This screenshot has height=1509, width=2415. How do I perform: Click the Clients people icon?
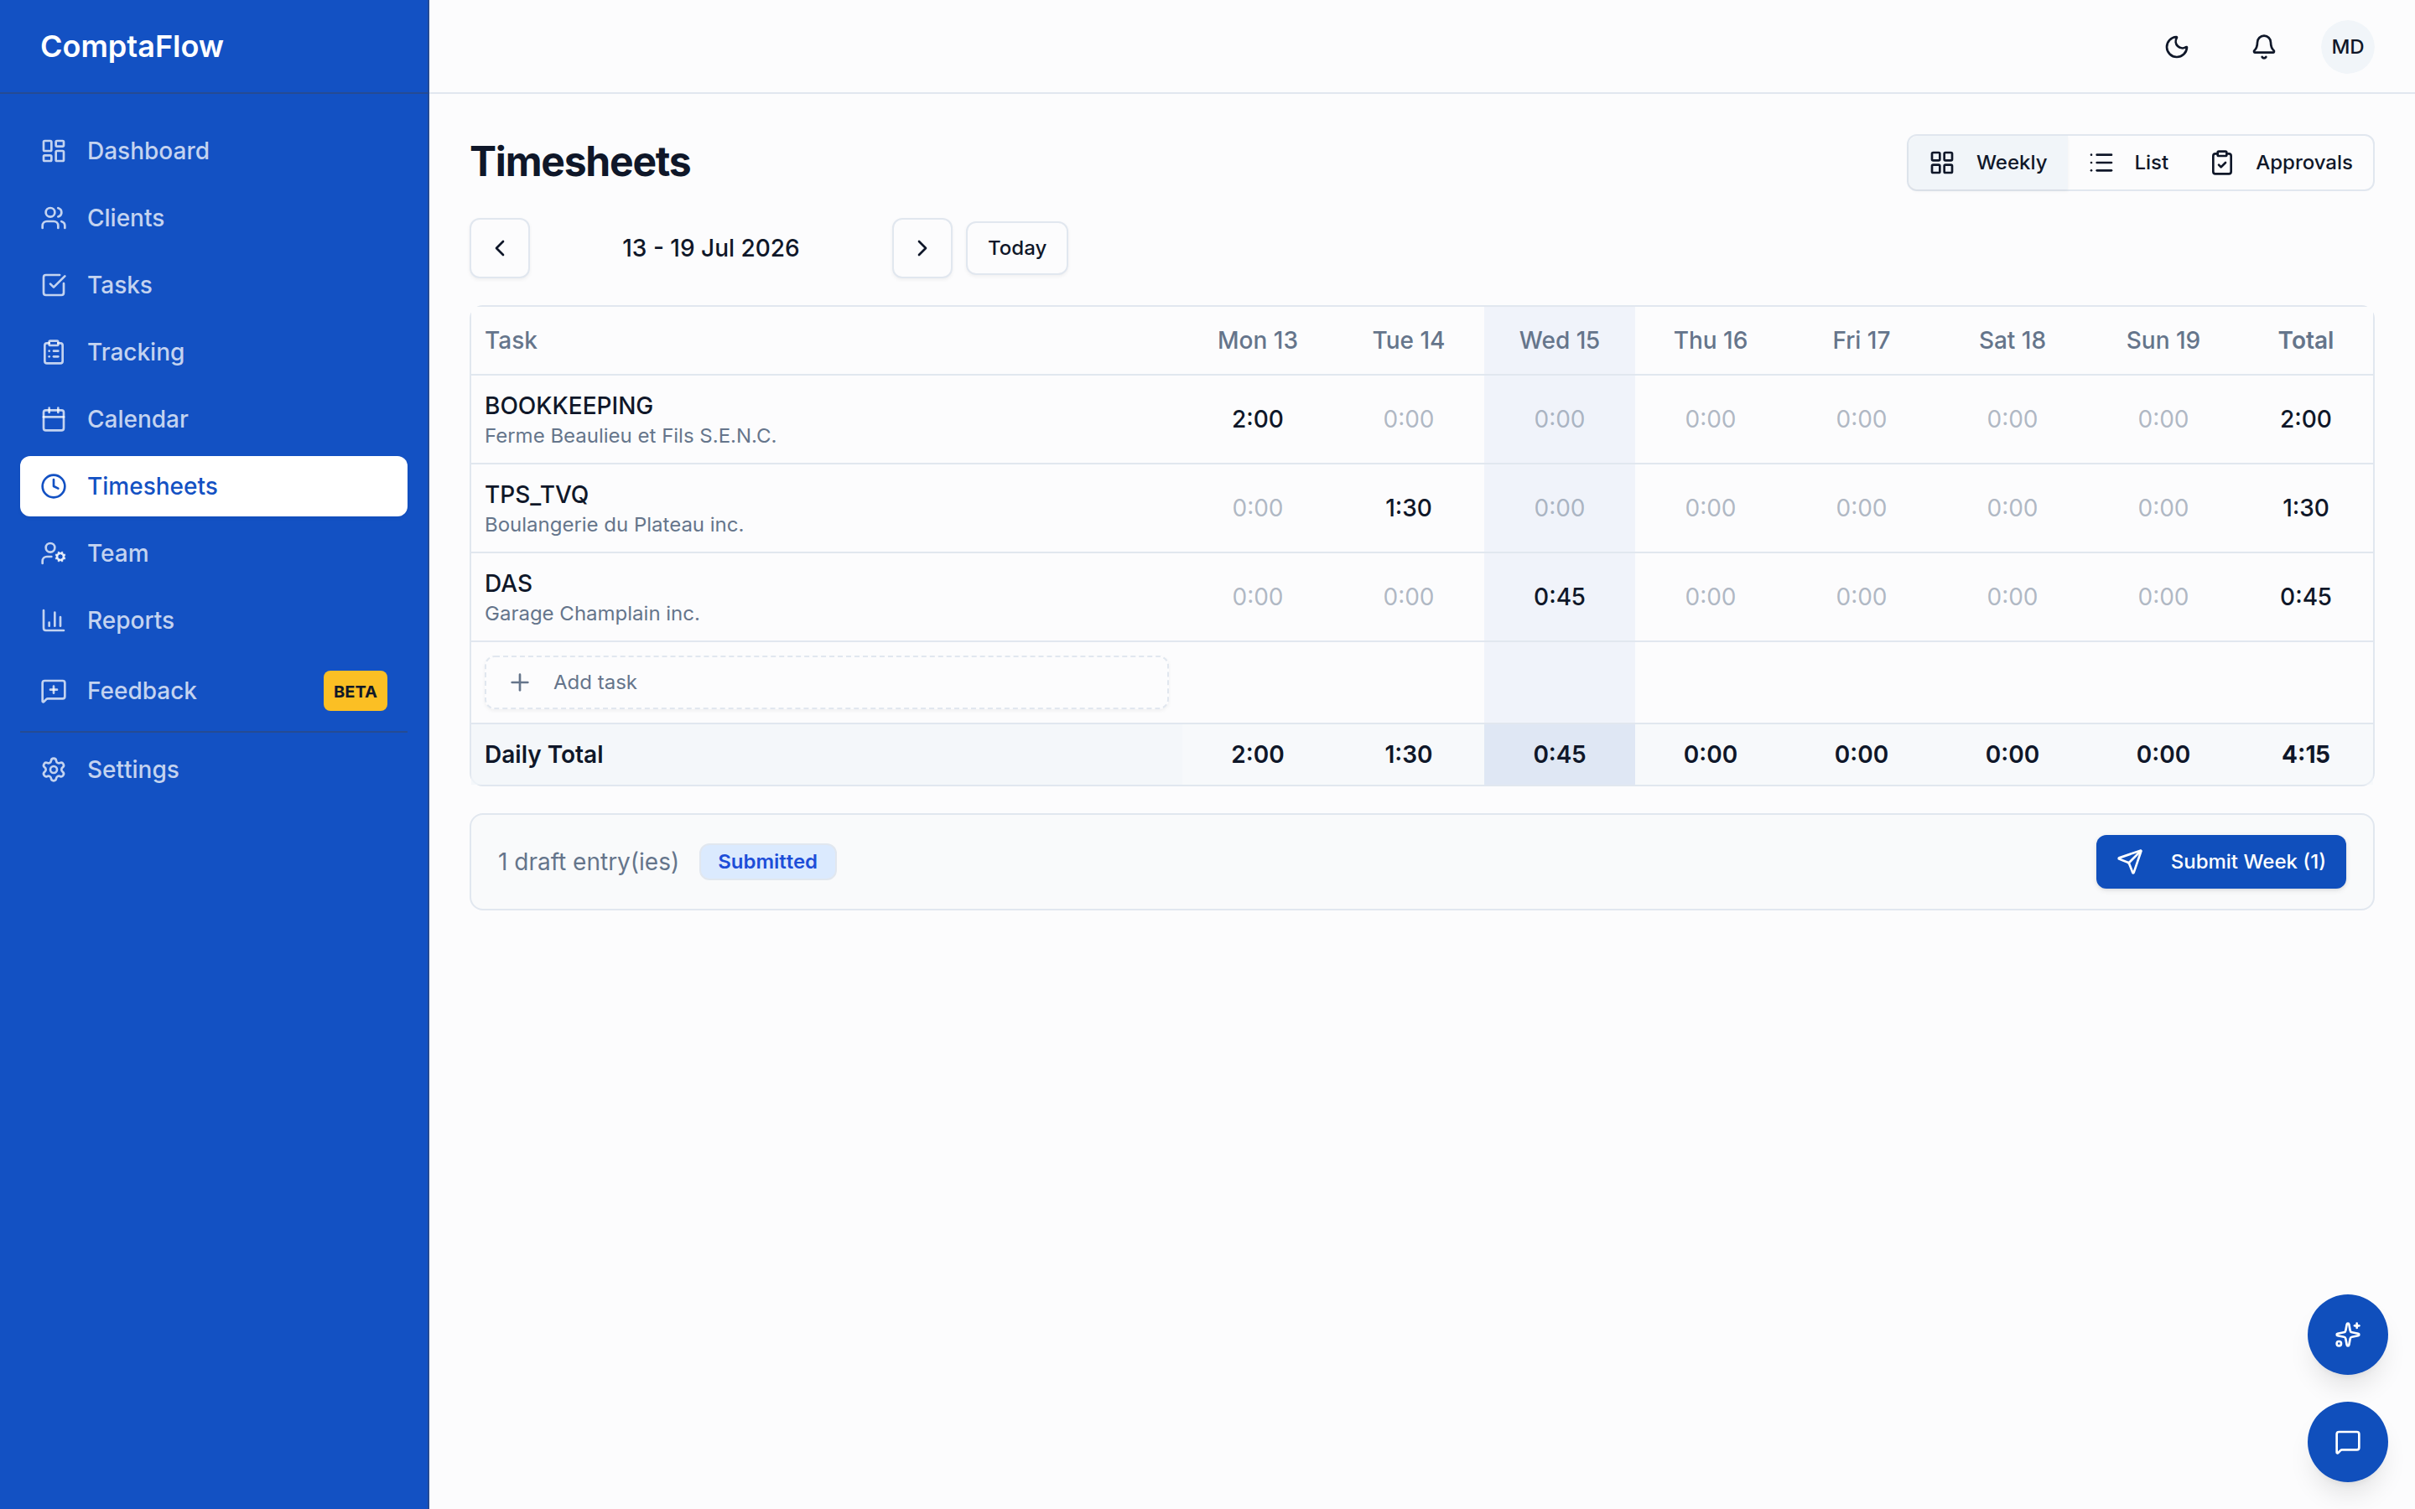54,218
